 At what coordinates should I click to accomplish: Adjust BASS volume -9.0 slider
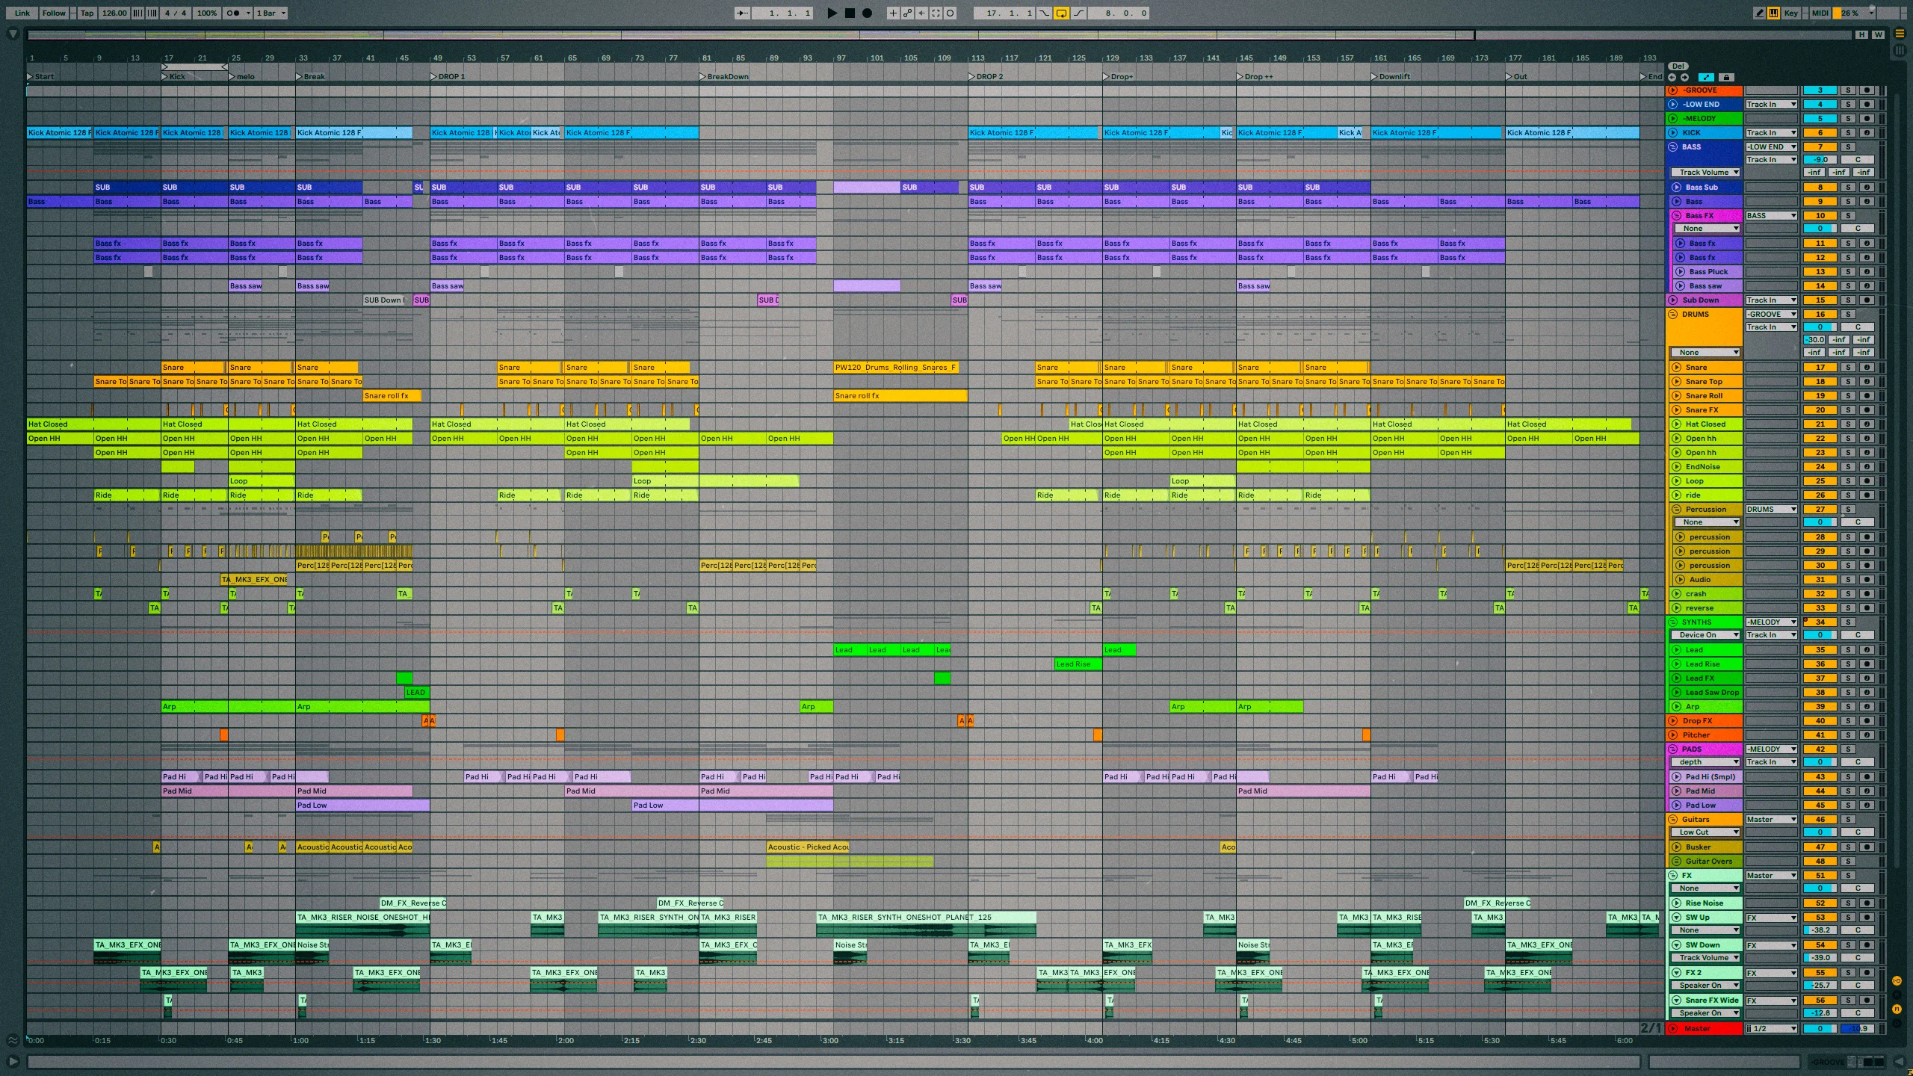click(1820, 160)
